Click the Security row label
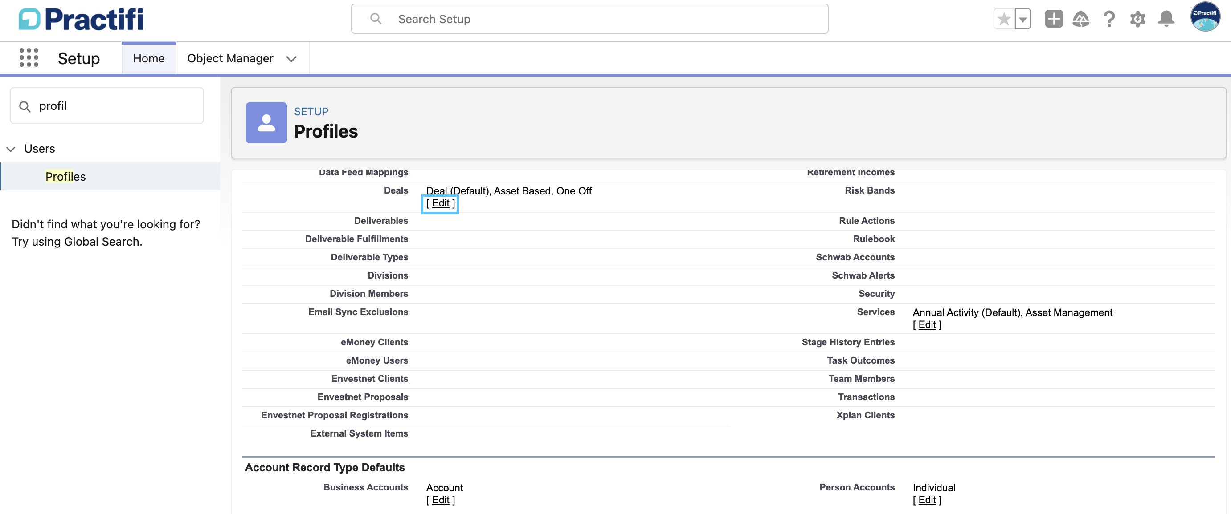Screen dimensions: 1231x514 pos(876,294)
